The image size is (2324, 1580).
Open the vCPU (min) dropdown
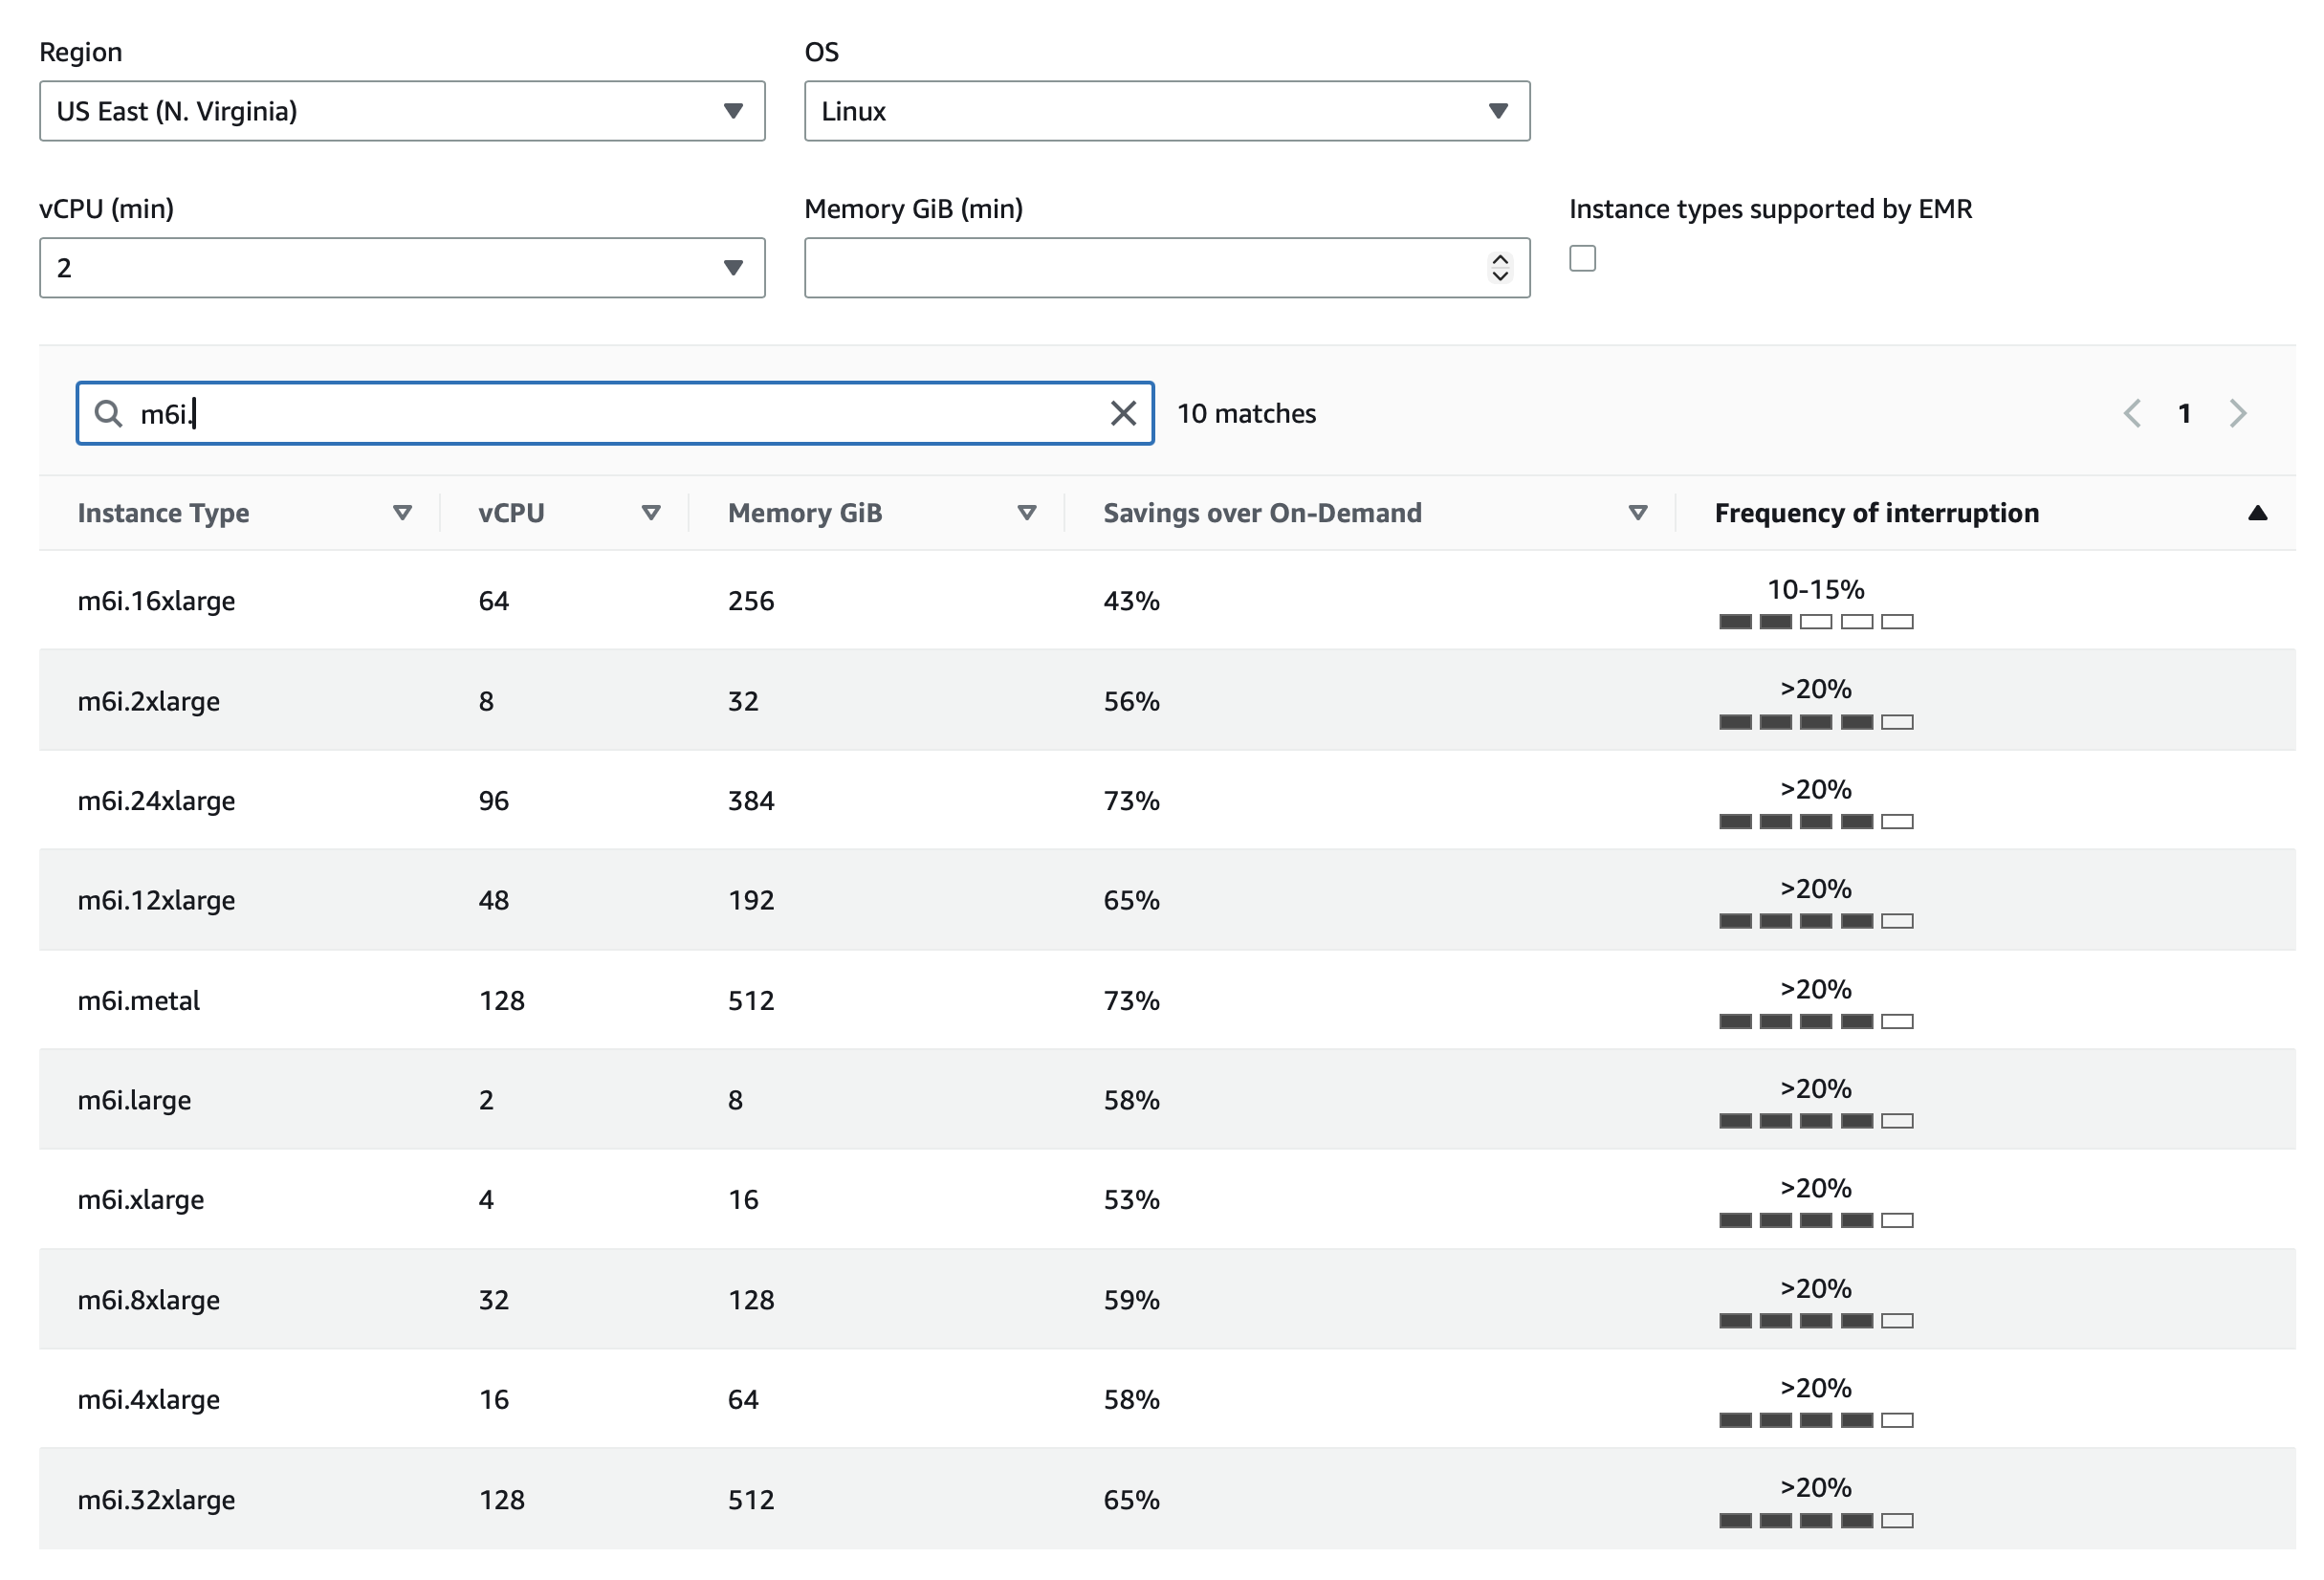(402, 268)
